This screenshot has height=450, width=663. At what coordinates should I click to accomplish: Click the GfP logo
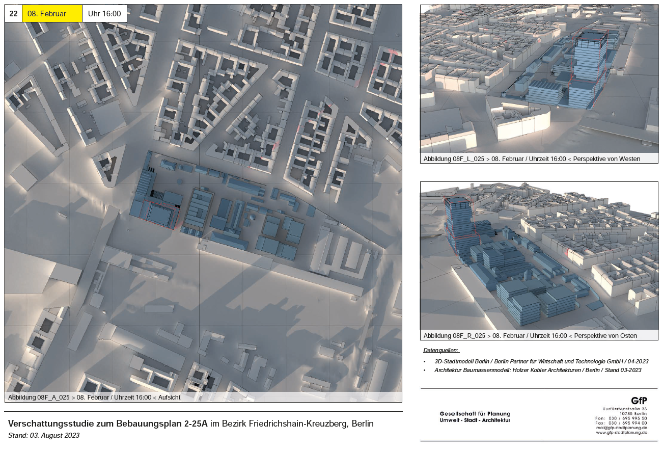coord(639,401)
